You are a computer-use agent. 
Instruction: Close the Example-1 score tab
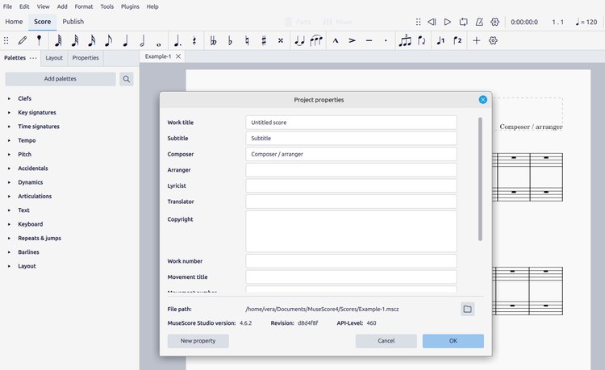(x=178, y=56)
